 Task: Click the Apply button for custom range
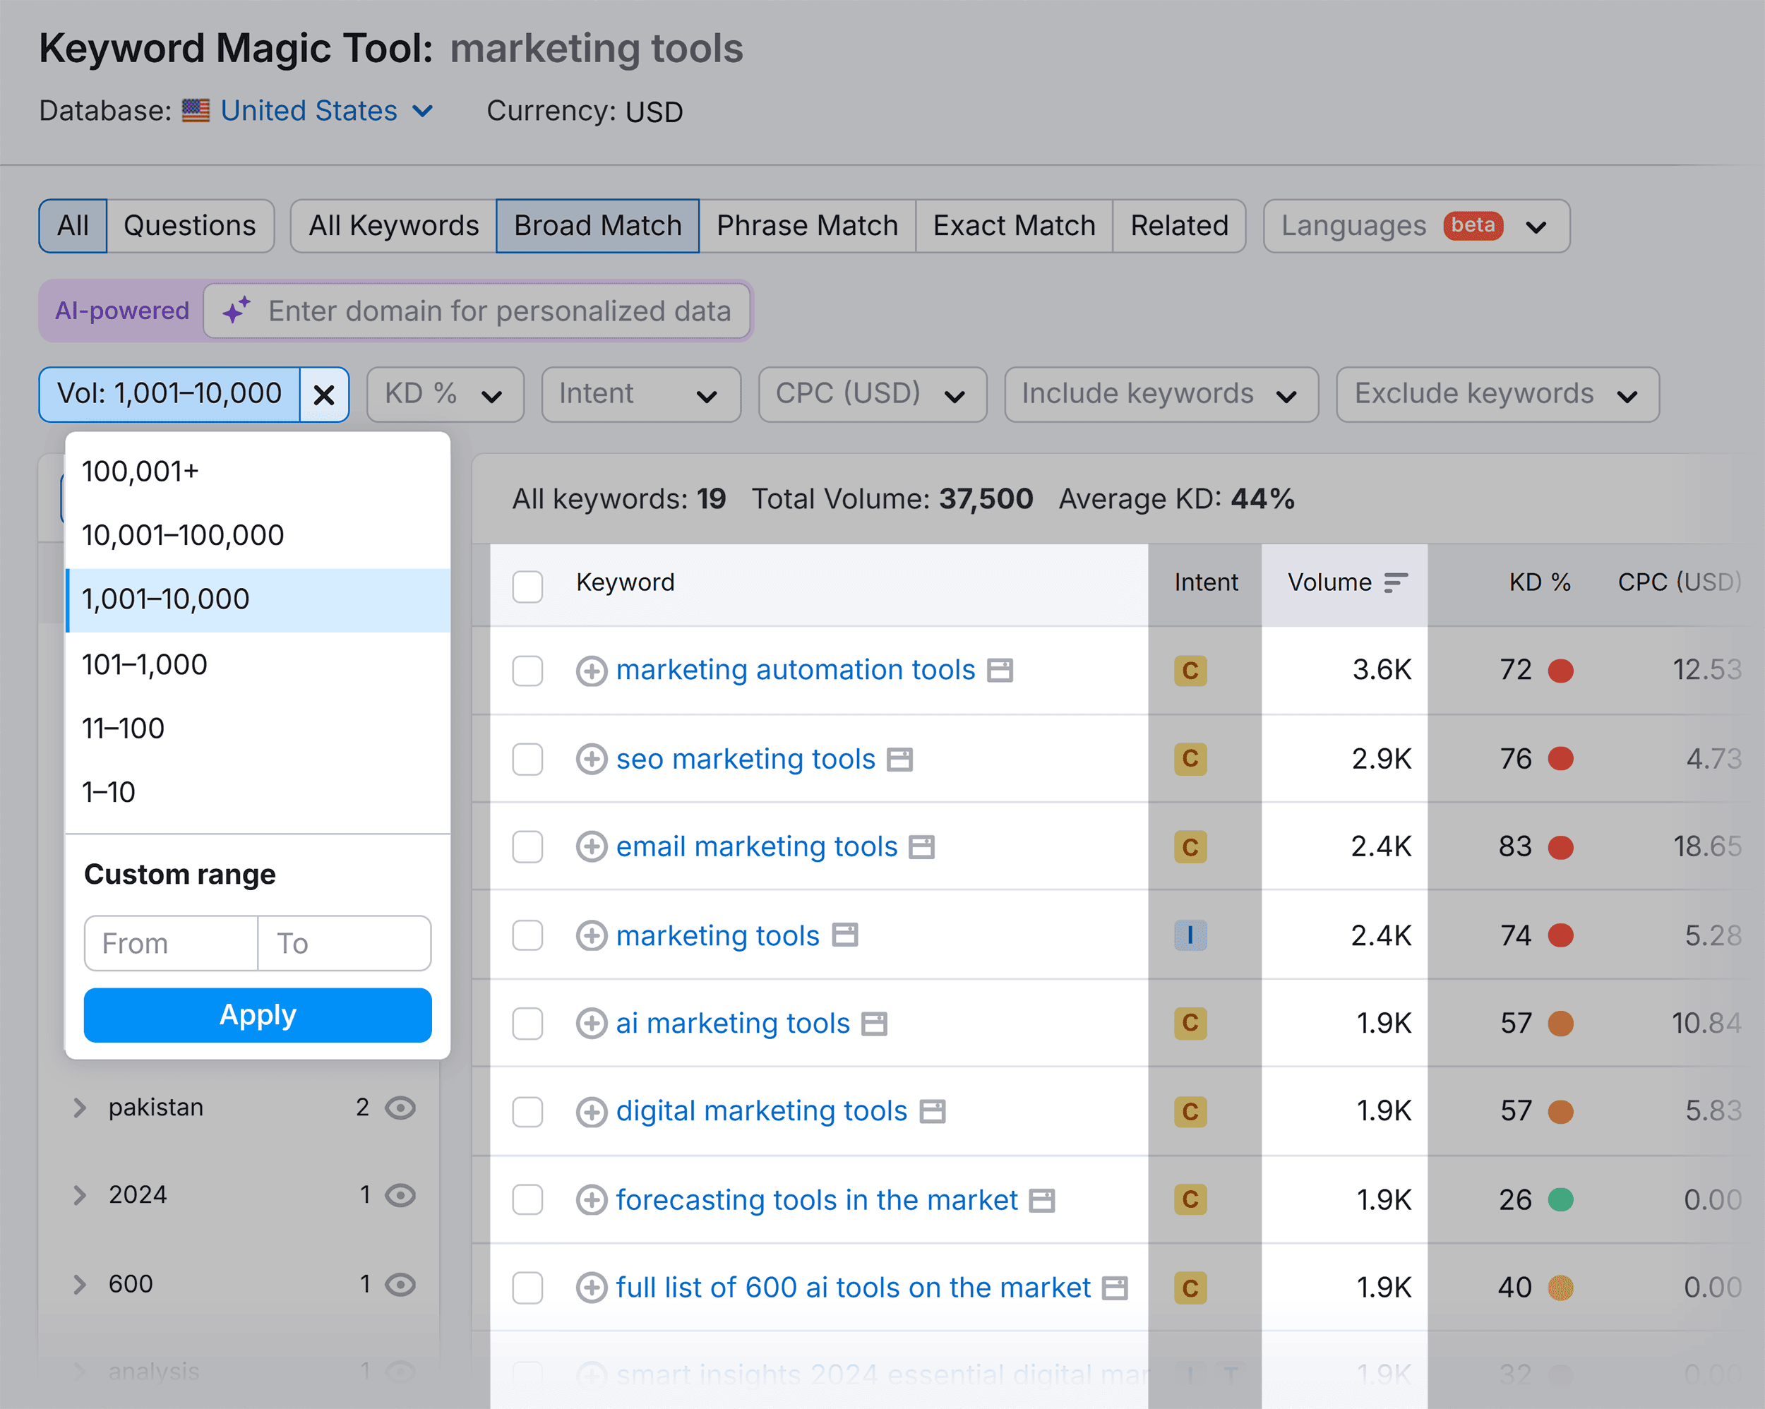[257, 1015]
